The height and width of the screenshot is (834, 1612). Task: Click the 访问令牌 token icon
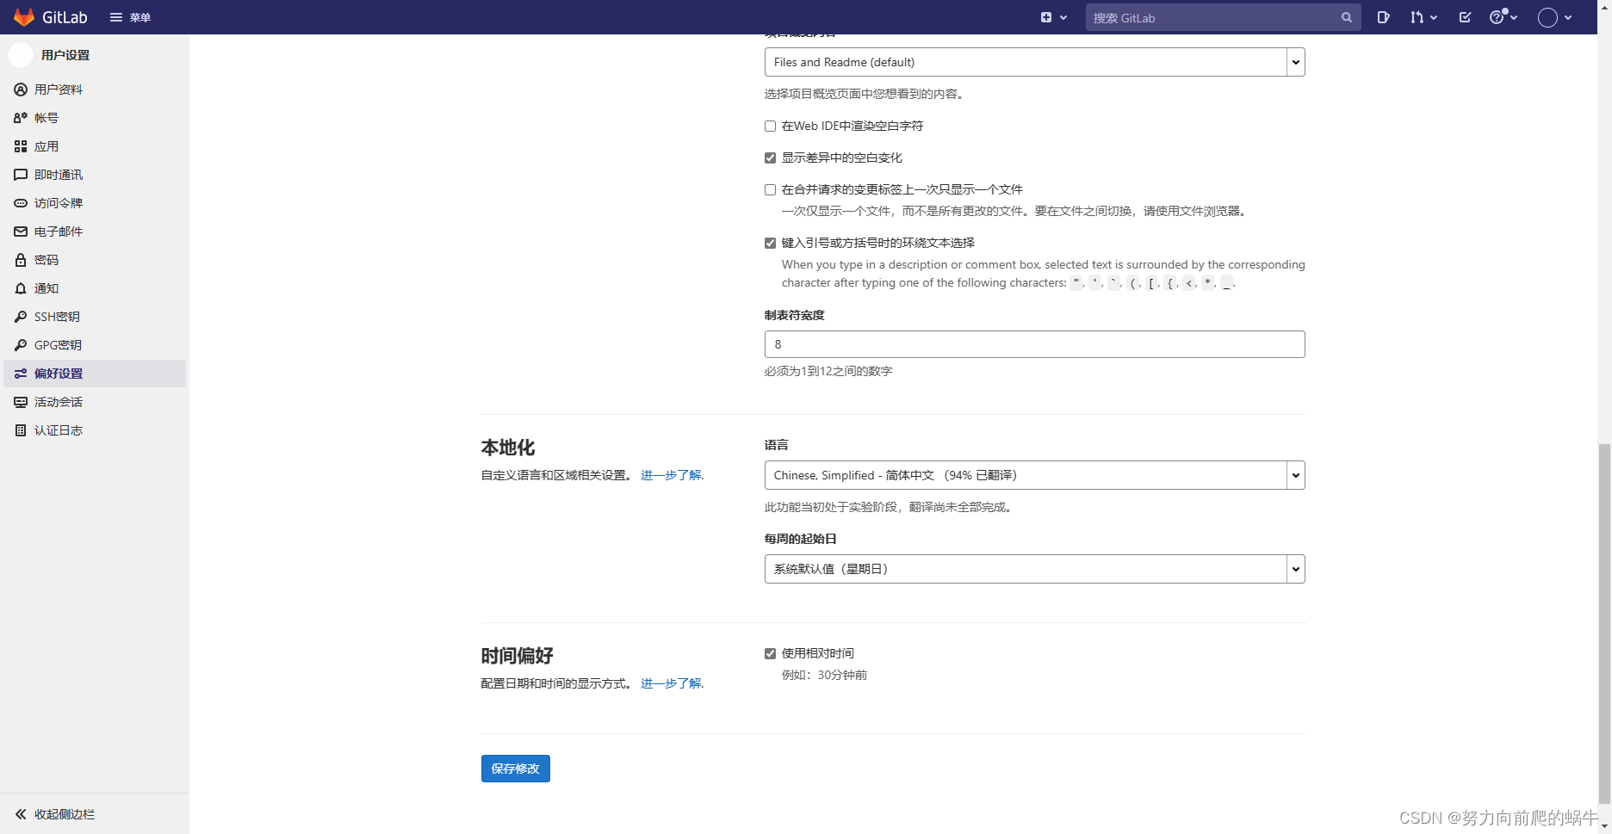(21, 203)
